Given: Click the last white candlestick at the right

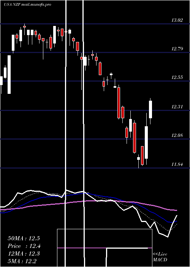Looking at the screenshot, I should click(x=150, y=111).
